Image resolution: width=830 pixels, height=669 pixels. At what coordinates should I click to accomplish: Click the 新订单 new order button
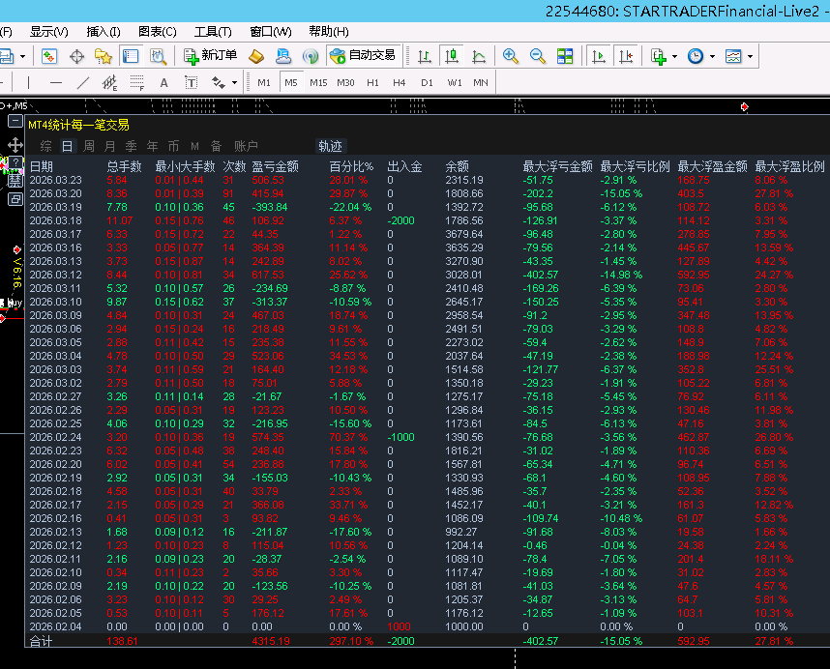coord(211,55)
